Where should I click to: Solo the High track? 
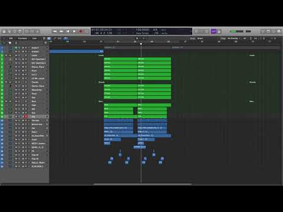(19, 105)
